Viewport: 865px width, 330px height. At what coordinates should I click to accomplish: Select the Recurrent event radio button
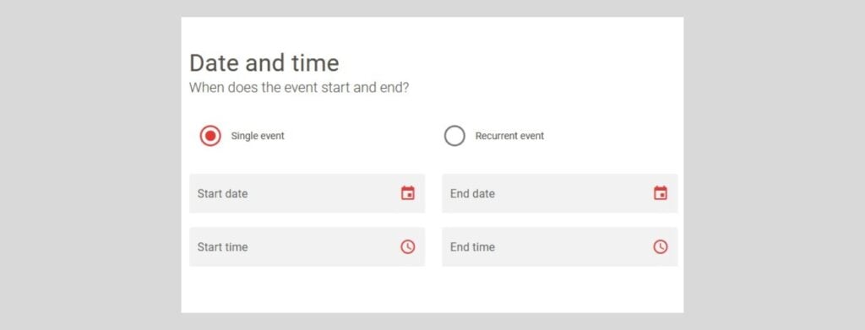pyautogui.click(x=454, y=136)
